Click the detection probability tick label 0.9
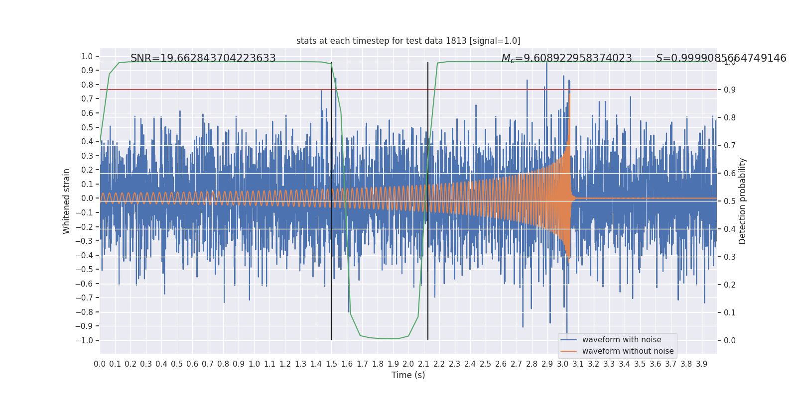This screenshot has height=398, width=797. (x=730, y=90)
